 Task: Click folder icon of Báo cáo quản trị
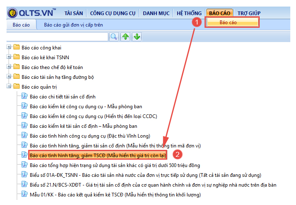point(16,86)
